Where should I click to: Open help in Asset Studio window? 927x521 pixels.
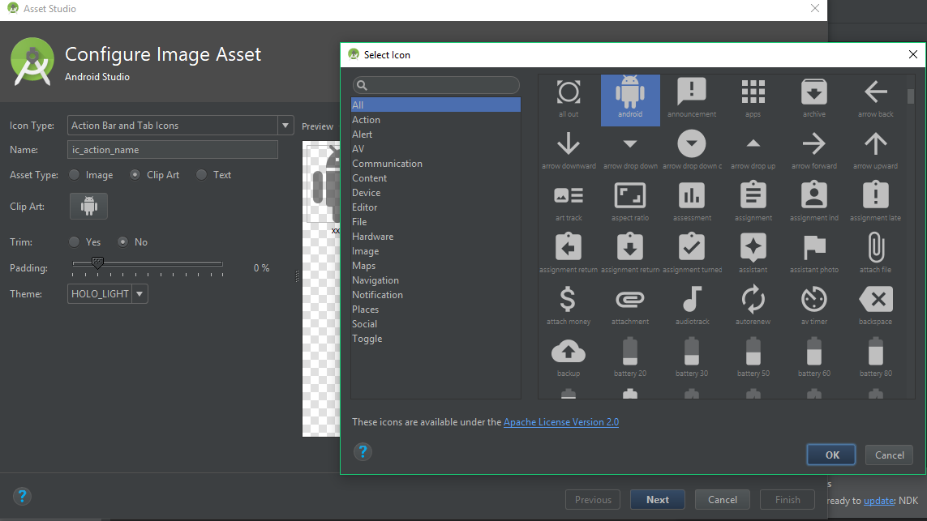click(22, 496)
